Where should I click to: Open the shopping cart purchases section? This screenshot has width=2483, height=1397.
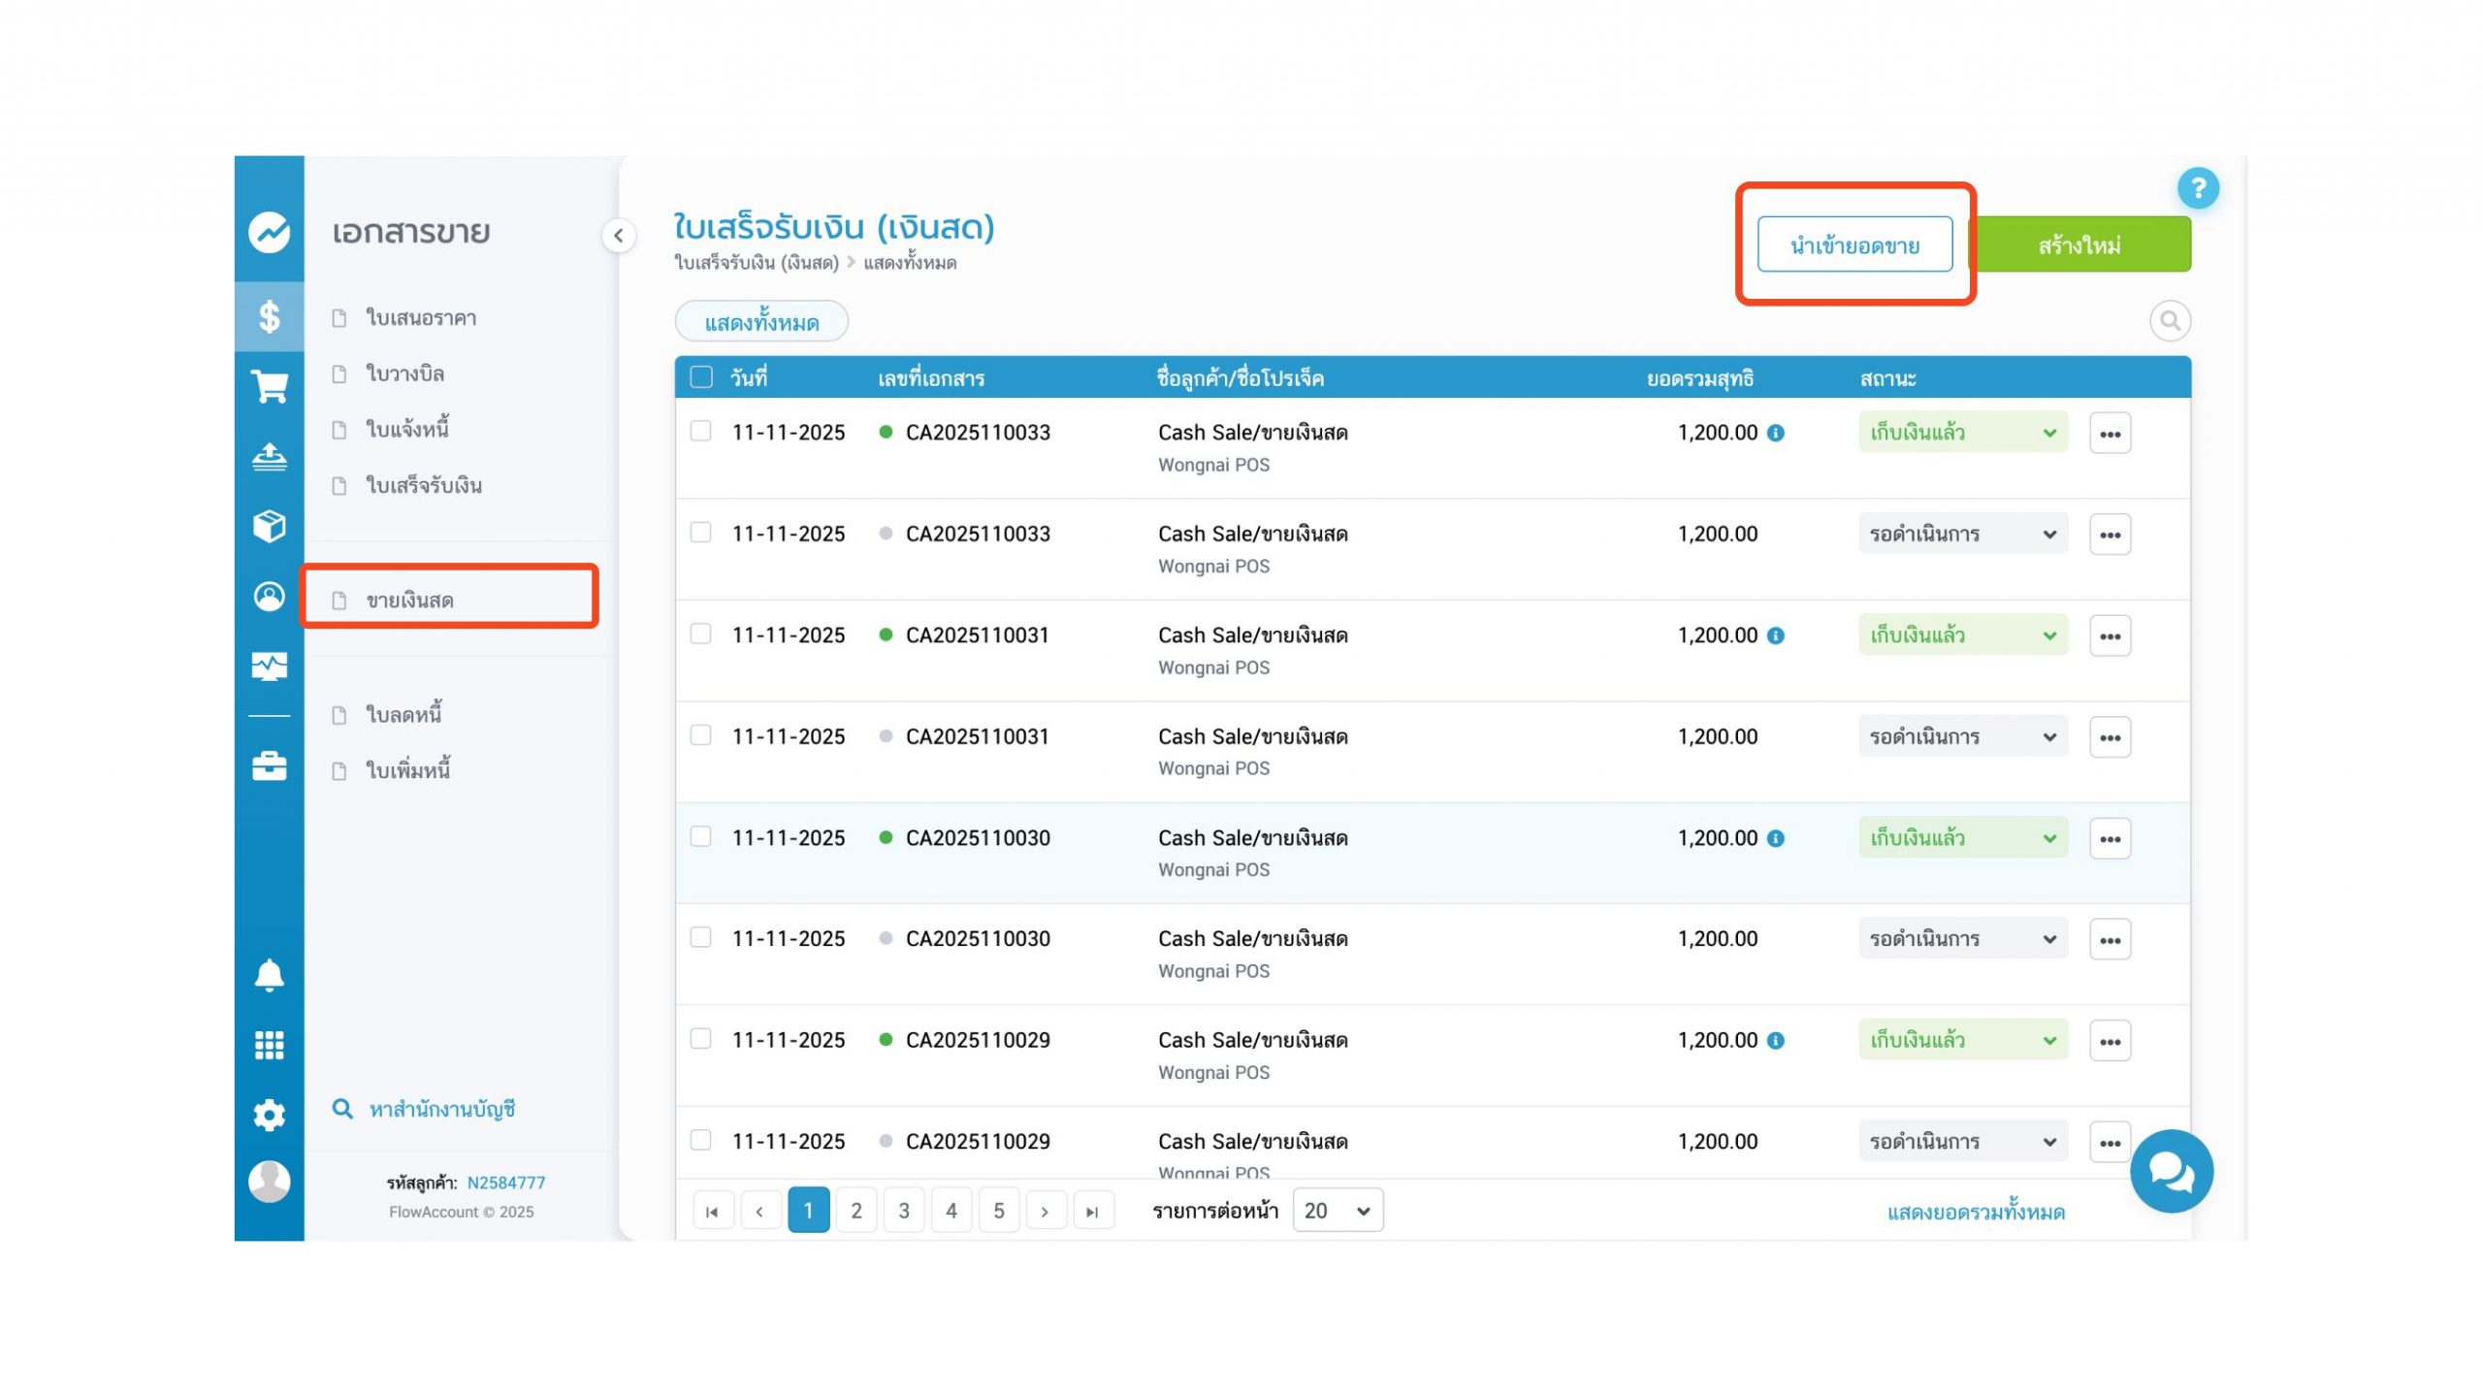pyautogui.click(x=269, y=386)
